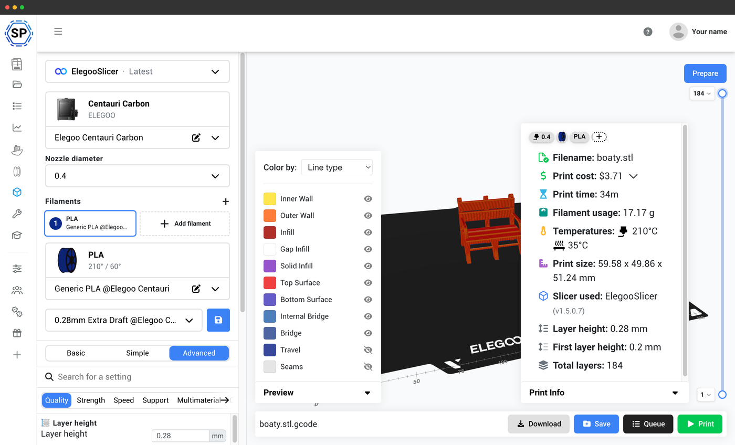735x445 pixels.
Task: Toggle Gap Infill visibility eye
Action: pos(368,249)
